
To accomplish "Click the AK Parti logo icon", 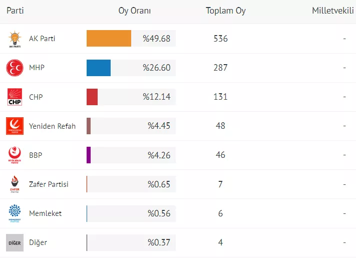I will [x=15, y=39].
